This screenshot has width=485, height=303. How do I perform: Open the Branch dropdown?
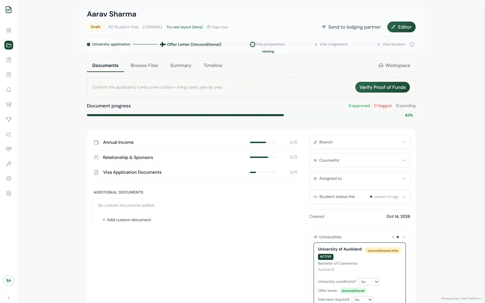[x=359, y=142]
